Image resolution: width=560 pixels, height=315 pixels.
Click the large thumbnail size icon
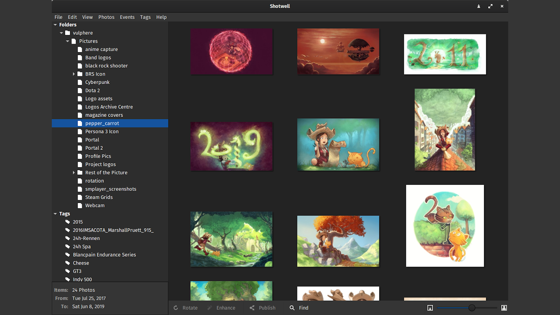pos(504,308)
